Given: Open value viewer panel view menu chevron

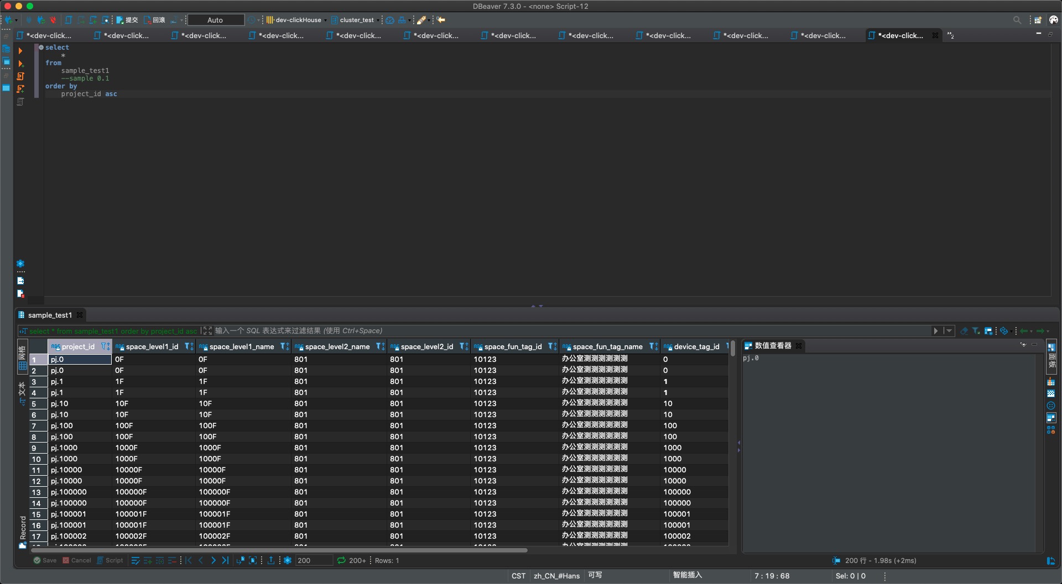Looking at the screenshot, I should [x=1023, y=345].
